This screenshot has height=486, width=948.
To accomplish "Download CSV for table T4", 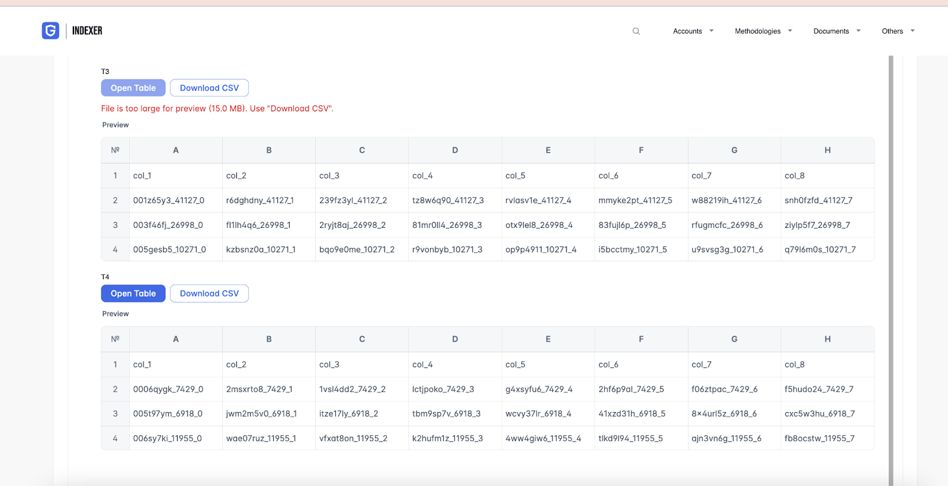I will point(209,294).
